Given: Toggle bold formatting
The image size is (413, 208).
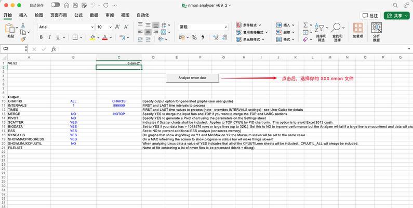Looking at the screenshot, I should 42,37.
